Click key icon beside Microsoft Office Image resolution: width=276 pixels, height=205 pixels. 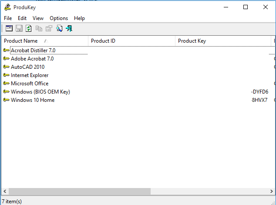[7, 84]
